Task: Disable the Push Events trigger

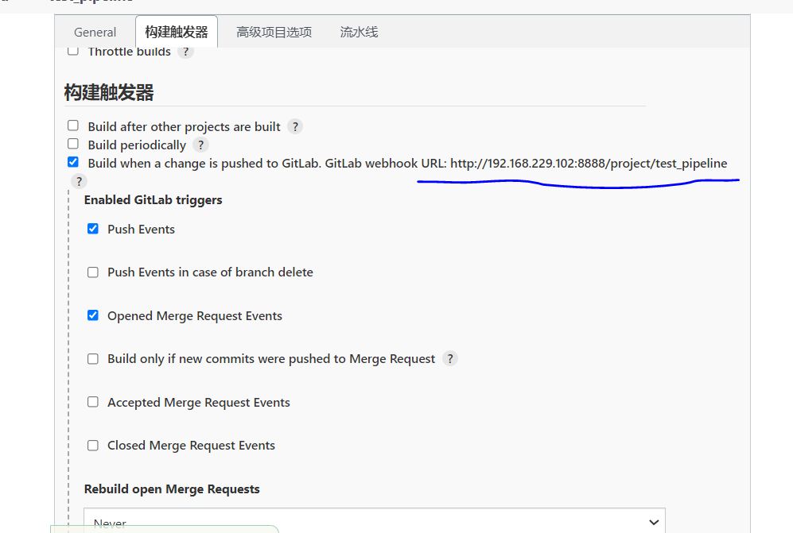Action: [92, 228]
